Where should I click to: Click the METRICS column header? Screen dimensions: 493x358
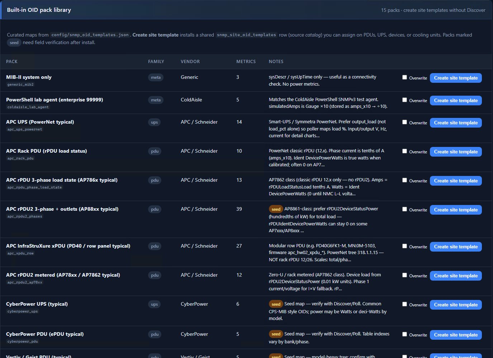pos(246,62)
